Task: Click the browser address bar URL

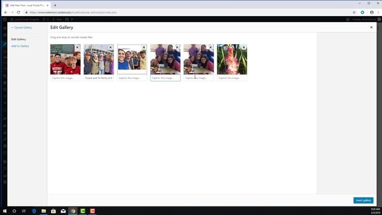Action: coord(73,12)
